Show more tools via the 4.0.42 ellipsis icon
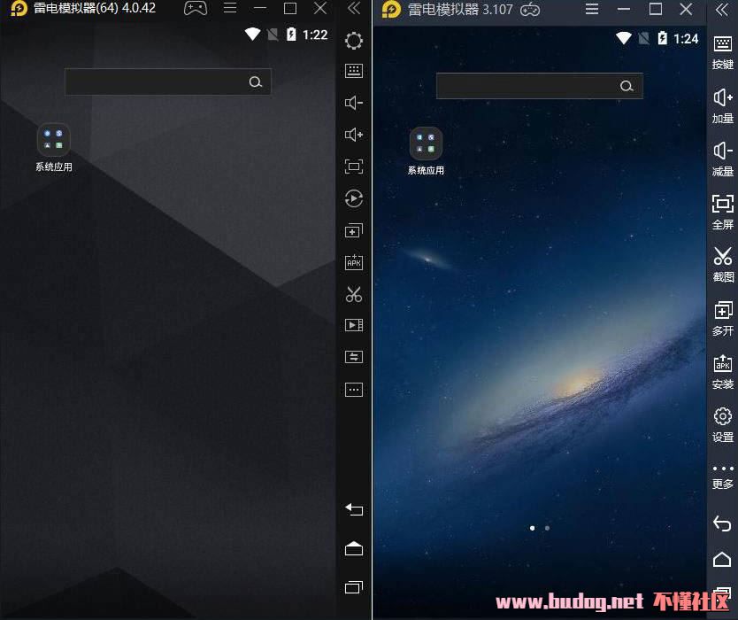This screenshot has height=620, width=738. (354, 390)
